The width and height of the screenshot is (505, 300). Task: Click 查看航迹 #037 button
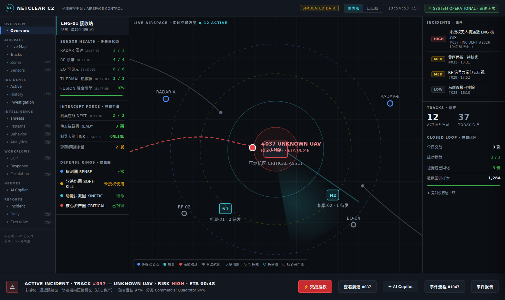pos(357,287)
